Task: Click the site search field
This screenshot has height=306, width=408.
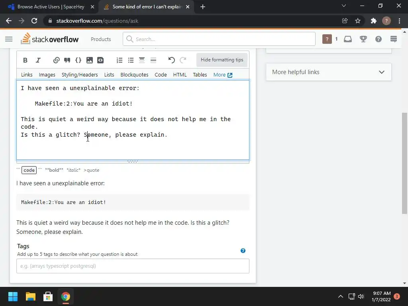Action: [x=219, y=39]
